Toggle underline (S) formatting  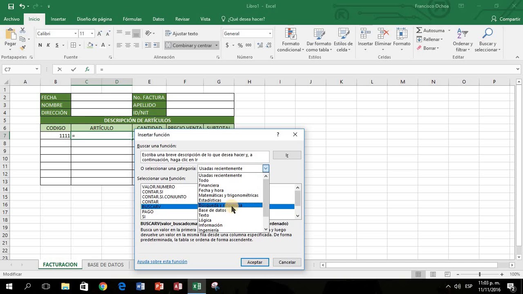(57, 45)
